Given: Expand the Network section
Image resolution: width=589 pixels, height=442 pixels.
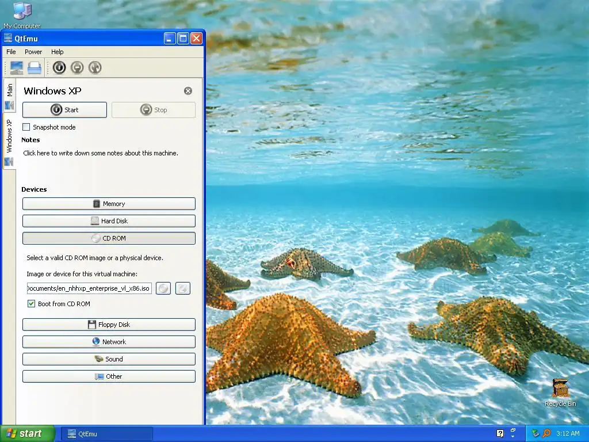Looking at the screenshot, I should (x=109, y=342).
